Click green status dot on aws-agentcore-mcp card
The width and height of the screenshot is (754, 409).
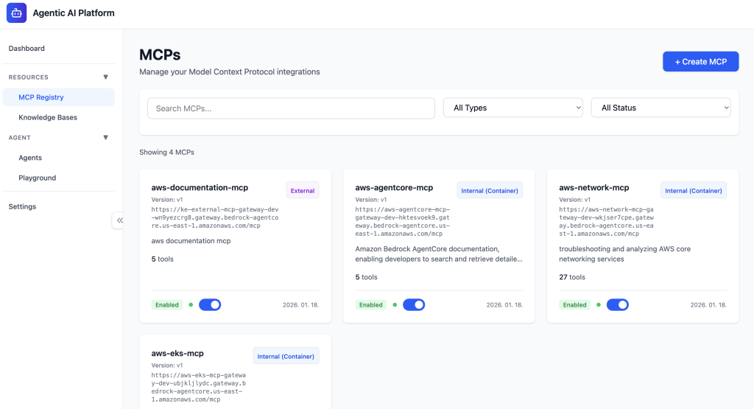tap(395, 304)
